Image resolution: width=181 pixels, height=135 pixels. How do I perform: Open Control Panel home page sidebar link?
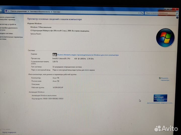pyautogui.click(x=8, y=18)
